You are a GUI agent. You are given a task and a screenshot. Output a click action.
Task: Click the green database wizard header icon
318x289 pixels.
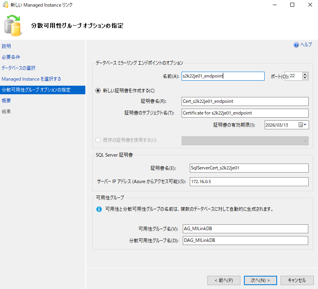[13, 24]
